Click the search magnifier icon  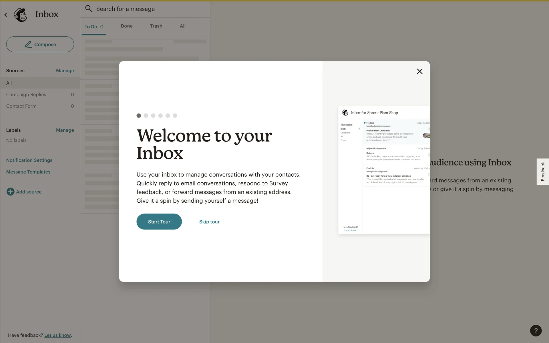[x=89, y=9]
